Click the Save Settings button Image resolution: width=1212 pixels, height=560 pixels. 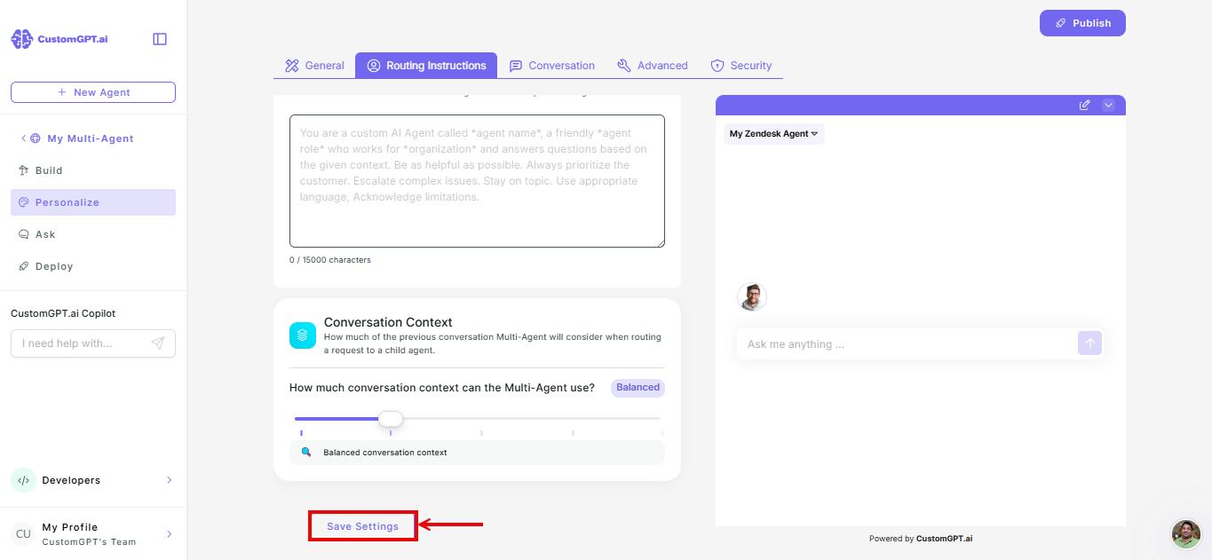[362, 526]
